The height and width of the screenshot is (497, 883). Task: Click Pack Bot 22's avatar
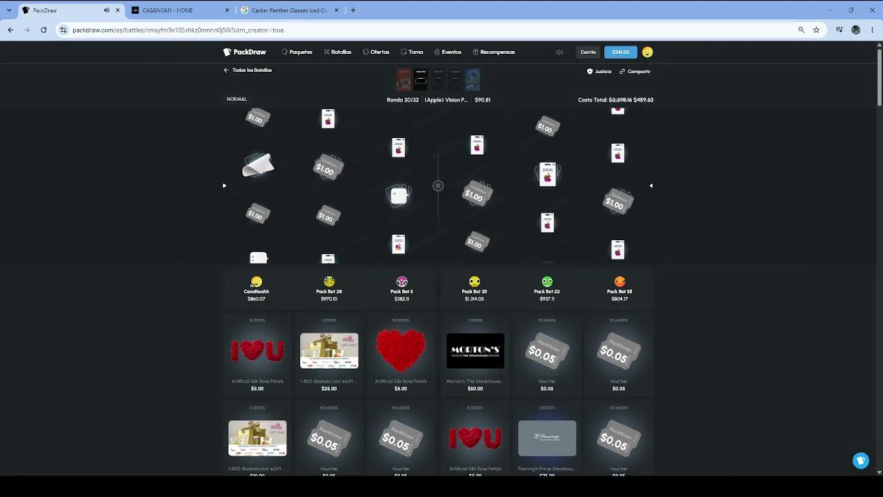pos(547,282)
